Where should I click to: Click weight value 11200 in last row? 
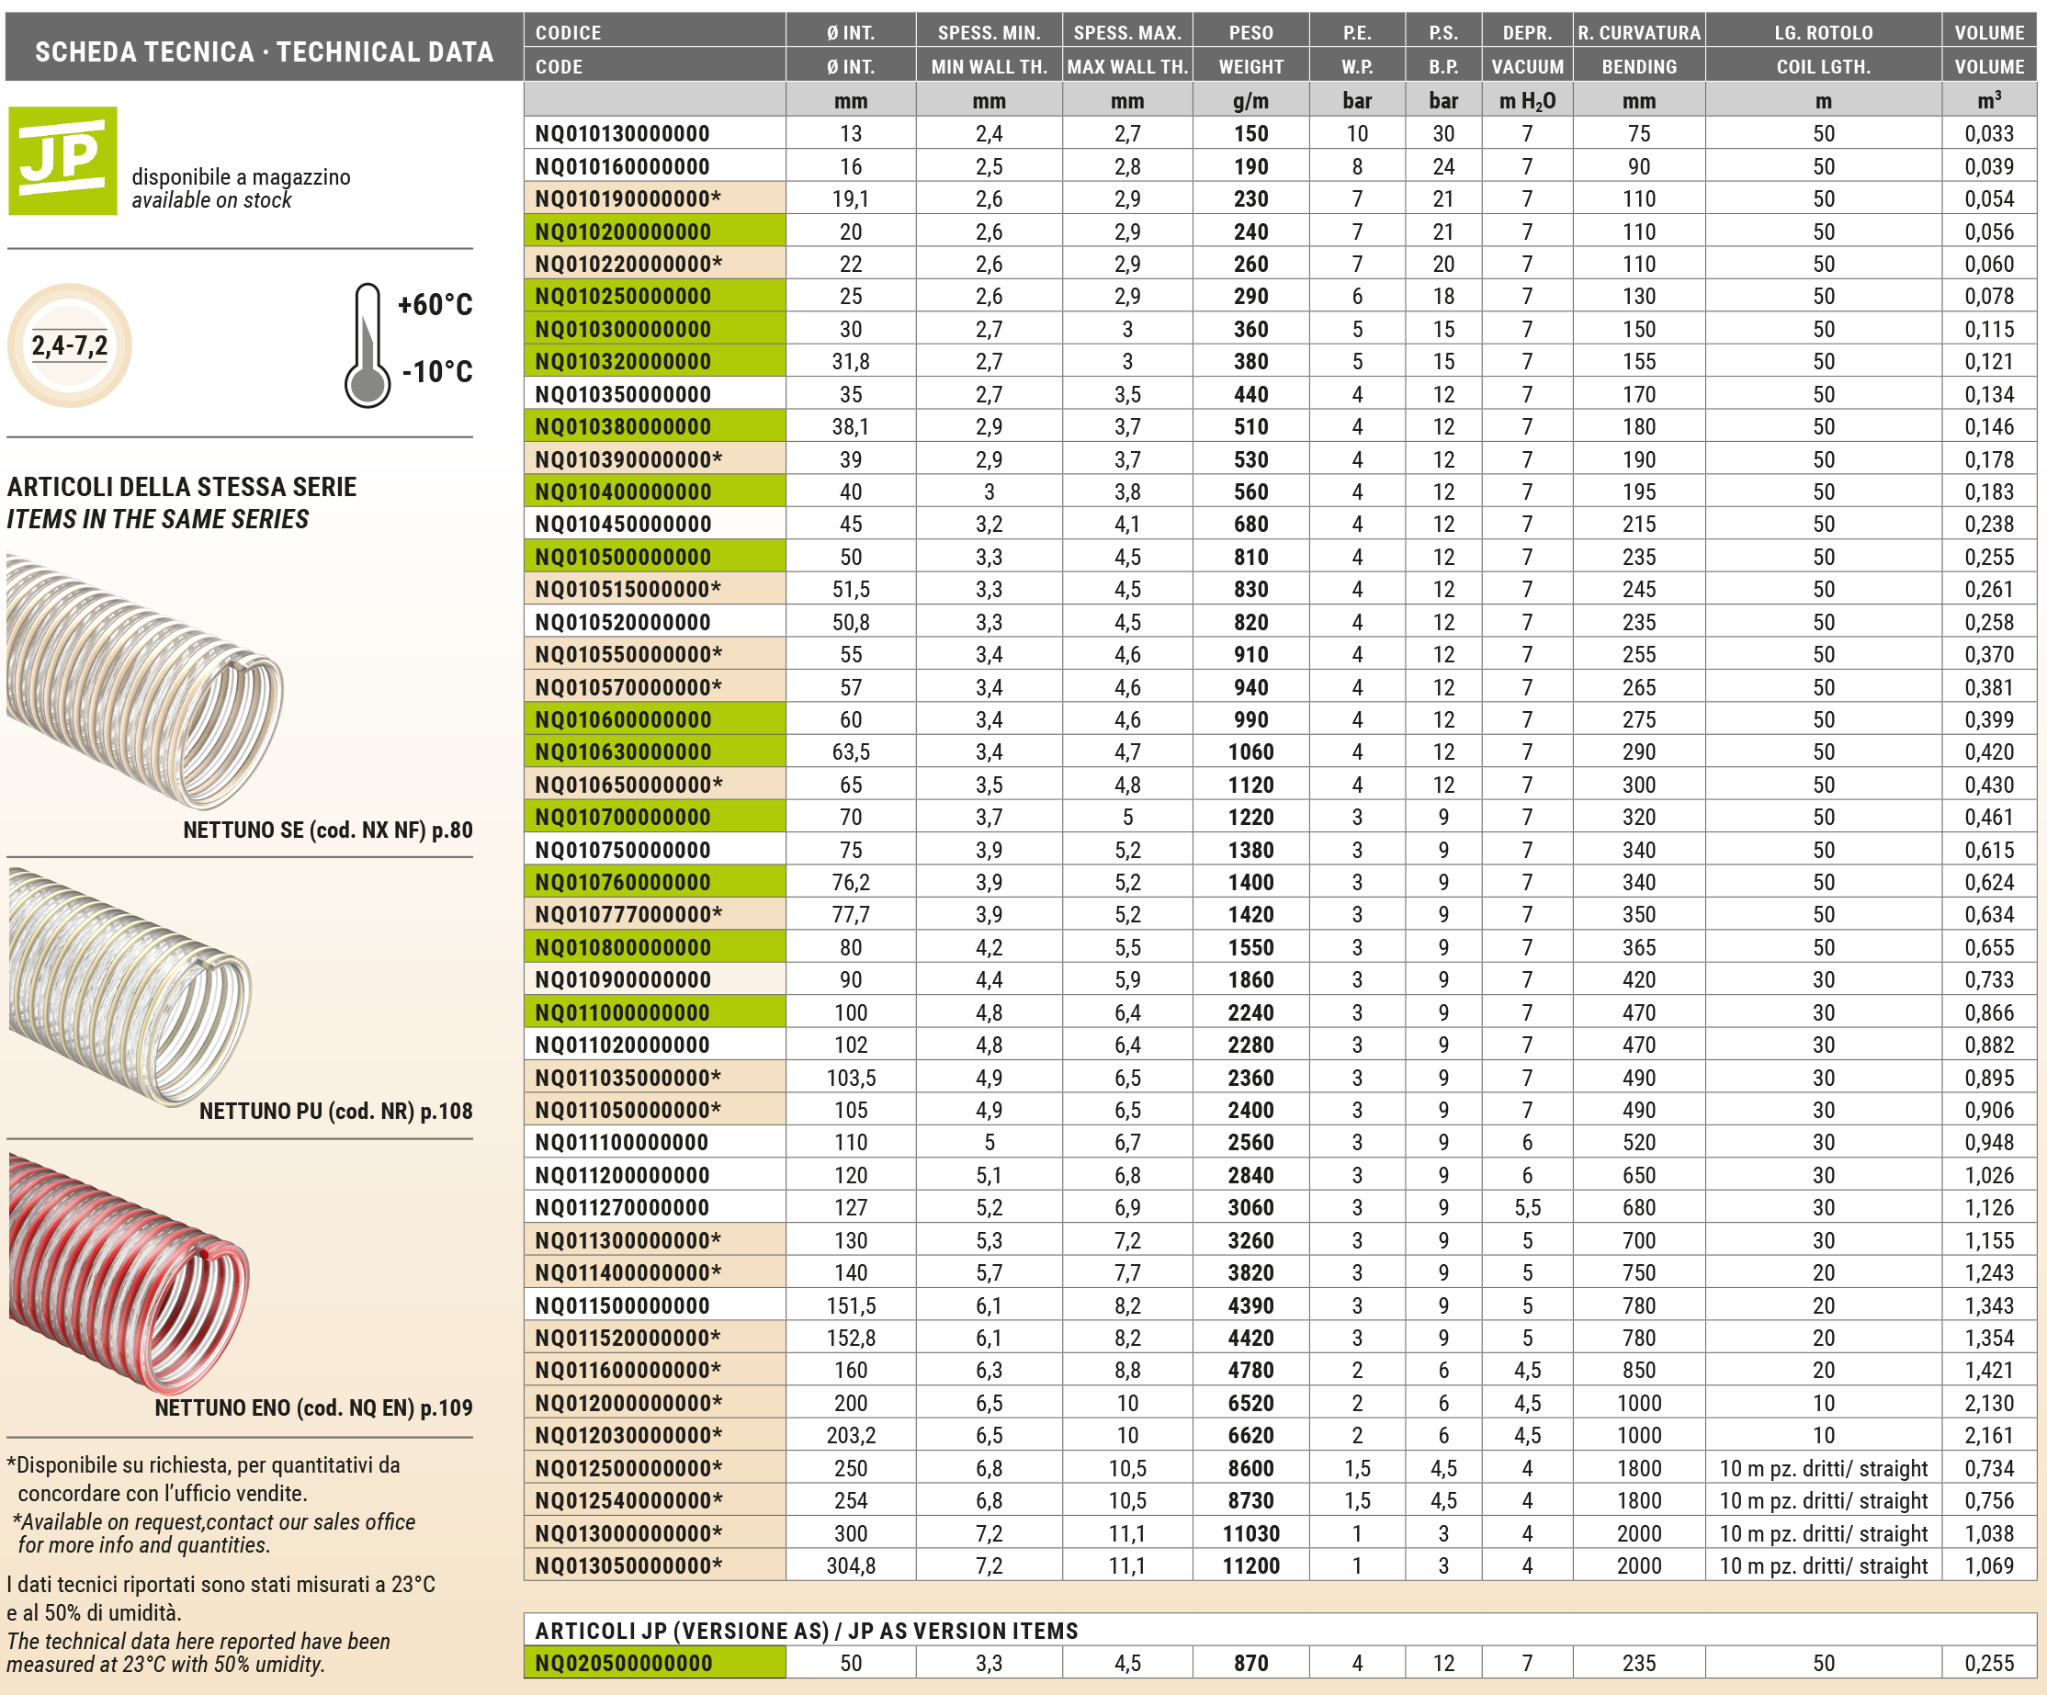coord(1250,1565)
